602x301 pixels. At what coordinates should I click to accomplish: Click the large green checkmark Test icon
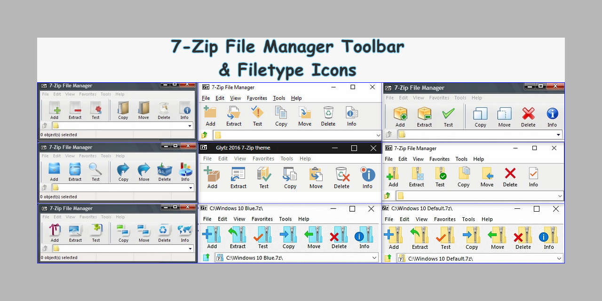pyautogui.click(x=448, y=114)
